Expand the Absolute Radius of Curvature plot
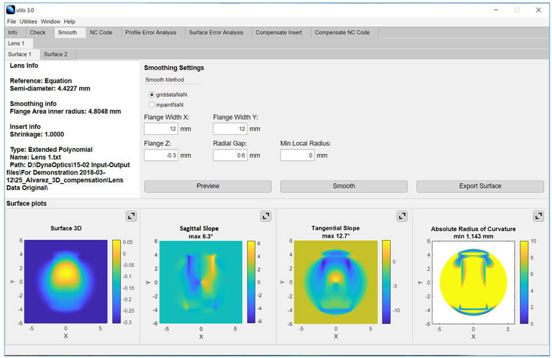552x358 pixels. [x=538, y=216]
